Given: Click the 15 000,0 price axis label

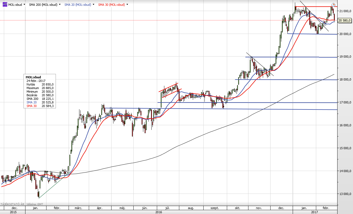Looking at the screenshot, I should (345, 148).
